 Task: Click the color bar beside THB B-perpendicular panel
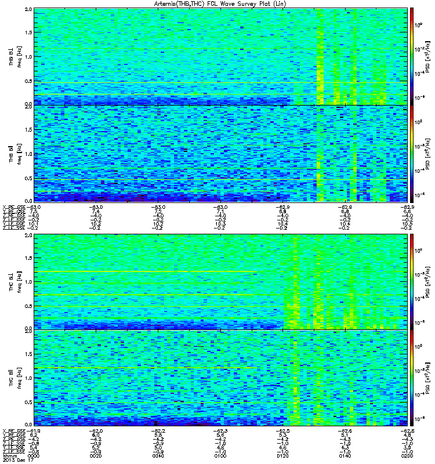pos(411,56)
